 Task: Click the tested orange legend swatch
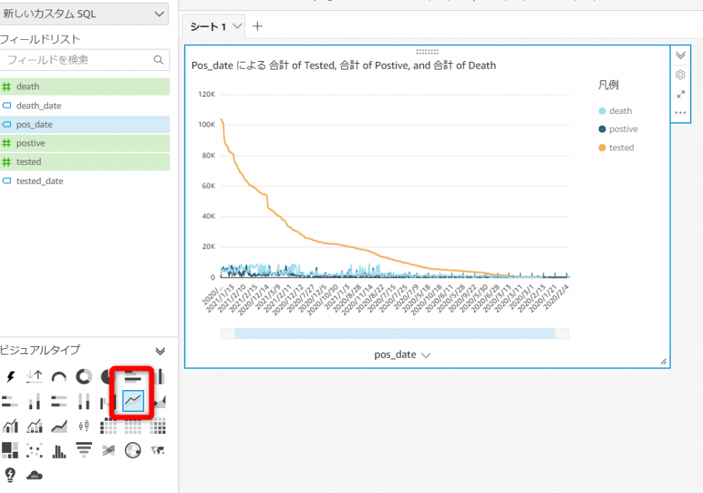tap(602, 148)
